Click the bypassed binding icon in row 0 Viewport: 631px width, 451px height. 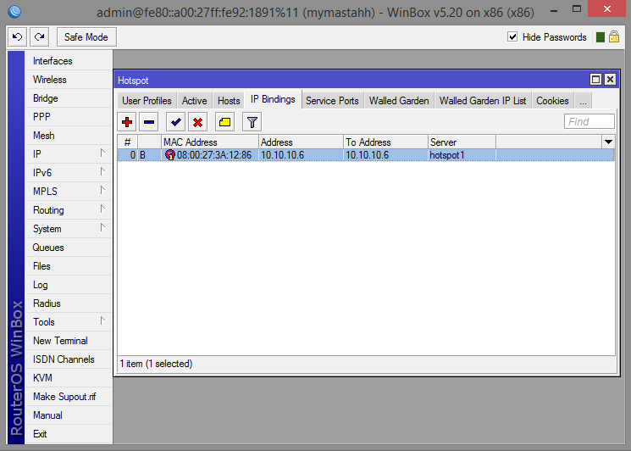pos(170,155)
